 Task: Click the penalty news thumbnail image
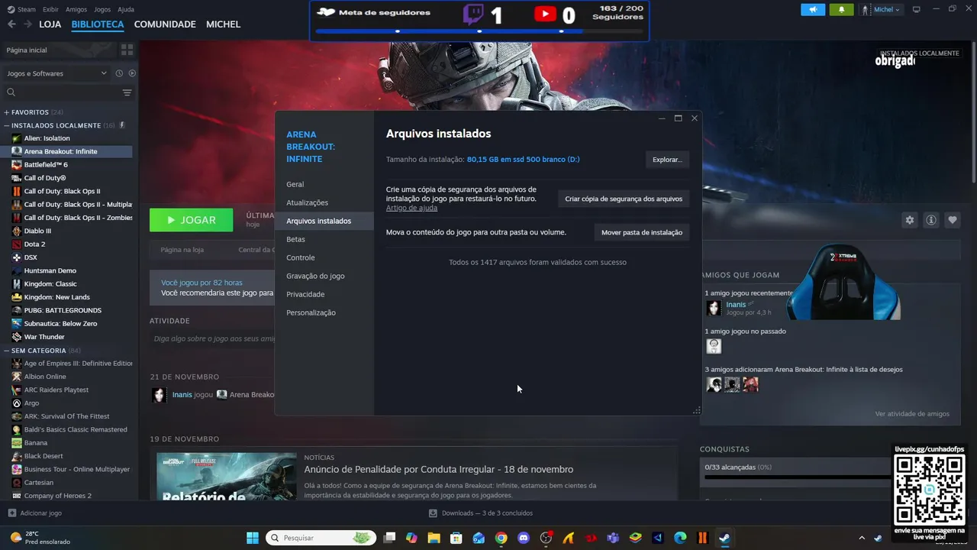(227, 477)
